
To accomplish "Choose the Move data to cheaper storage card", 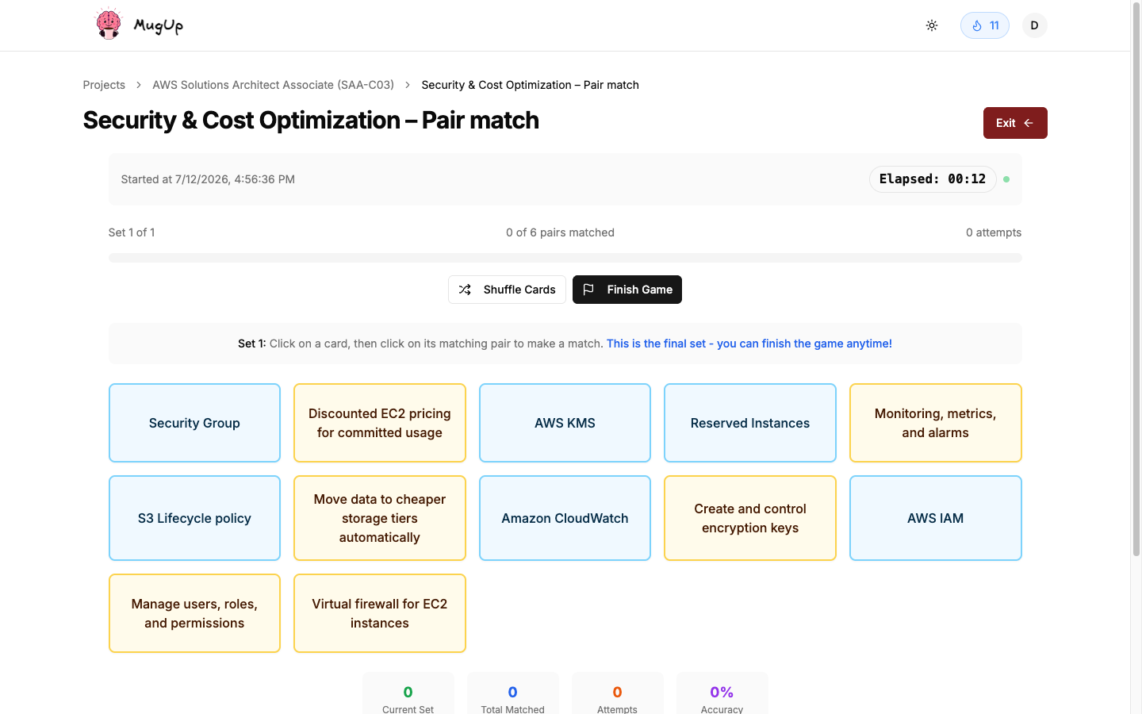I will point(380,518).
